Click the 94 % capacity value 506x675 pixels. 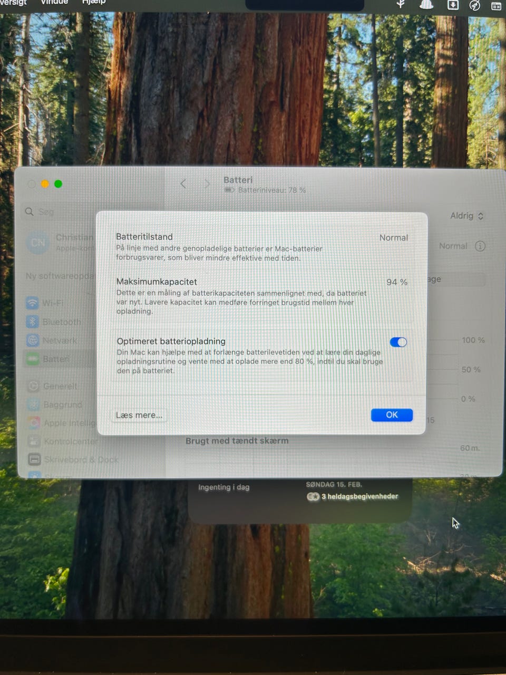[x=397, y=282]
